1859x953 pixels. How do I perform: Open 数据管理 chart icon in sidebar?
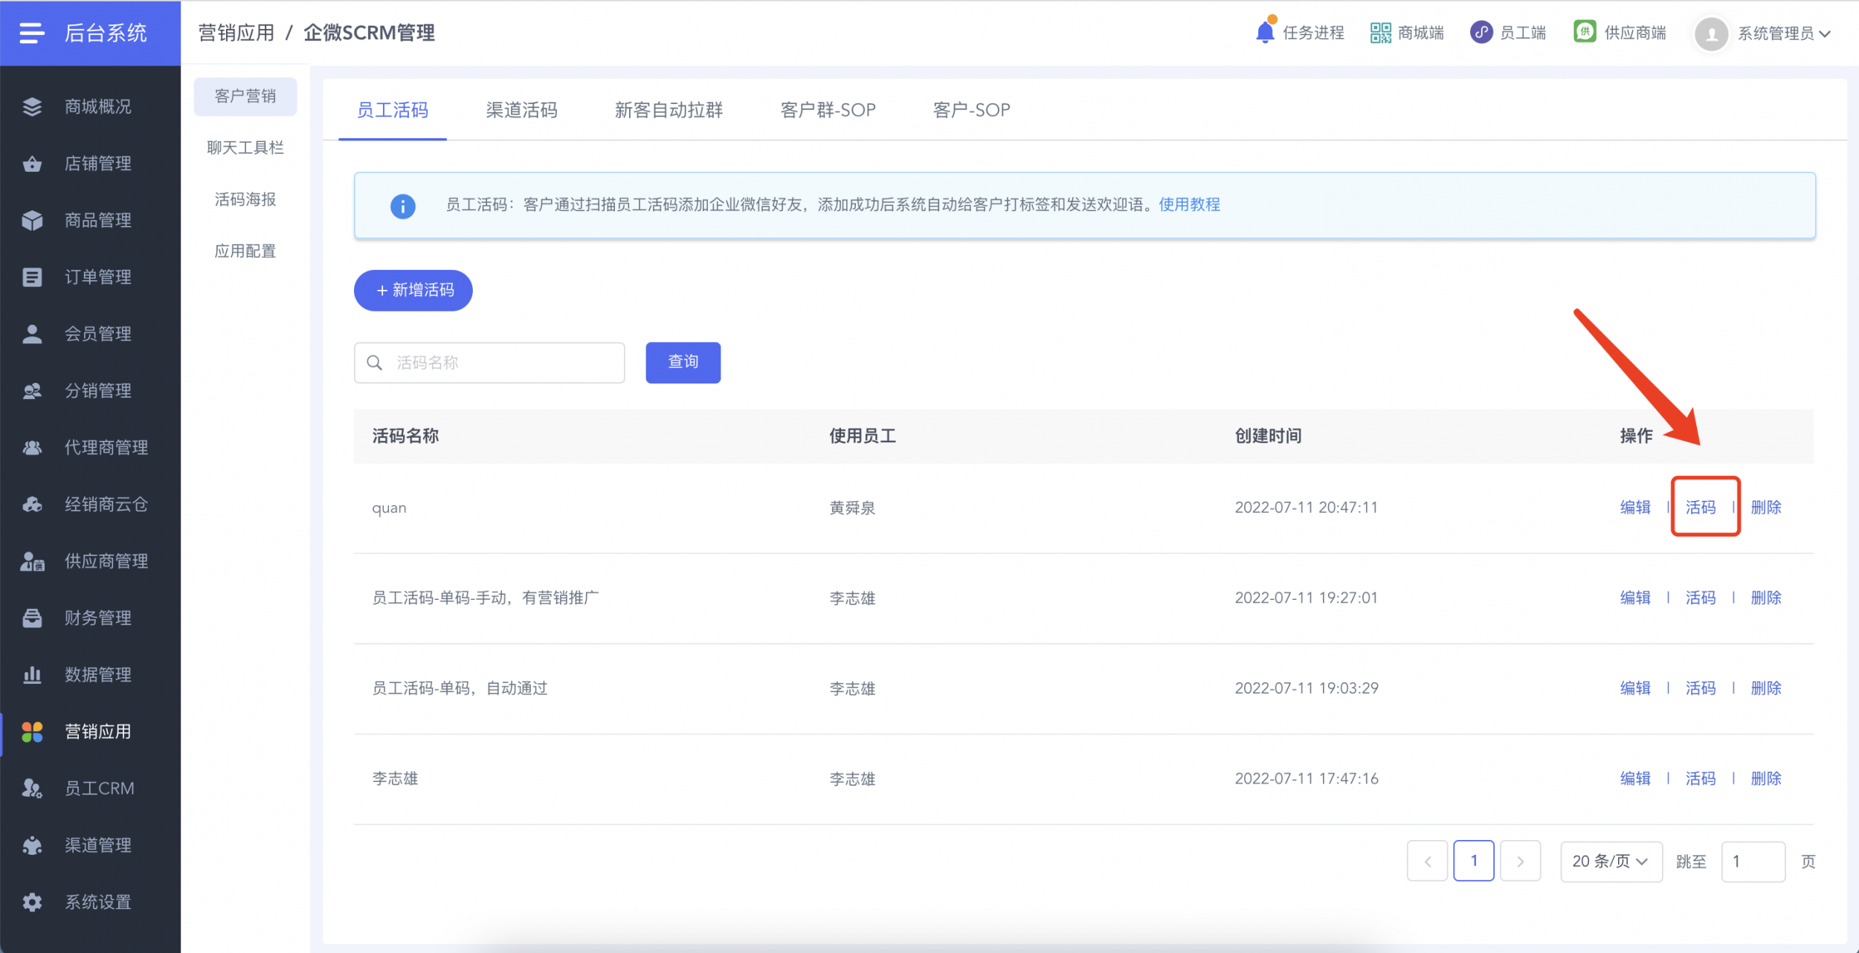[x=32, y=674]
